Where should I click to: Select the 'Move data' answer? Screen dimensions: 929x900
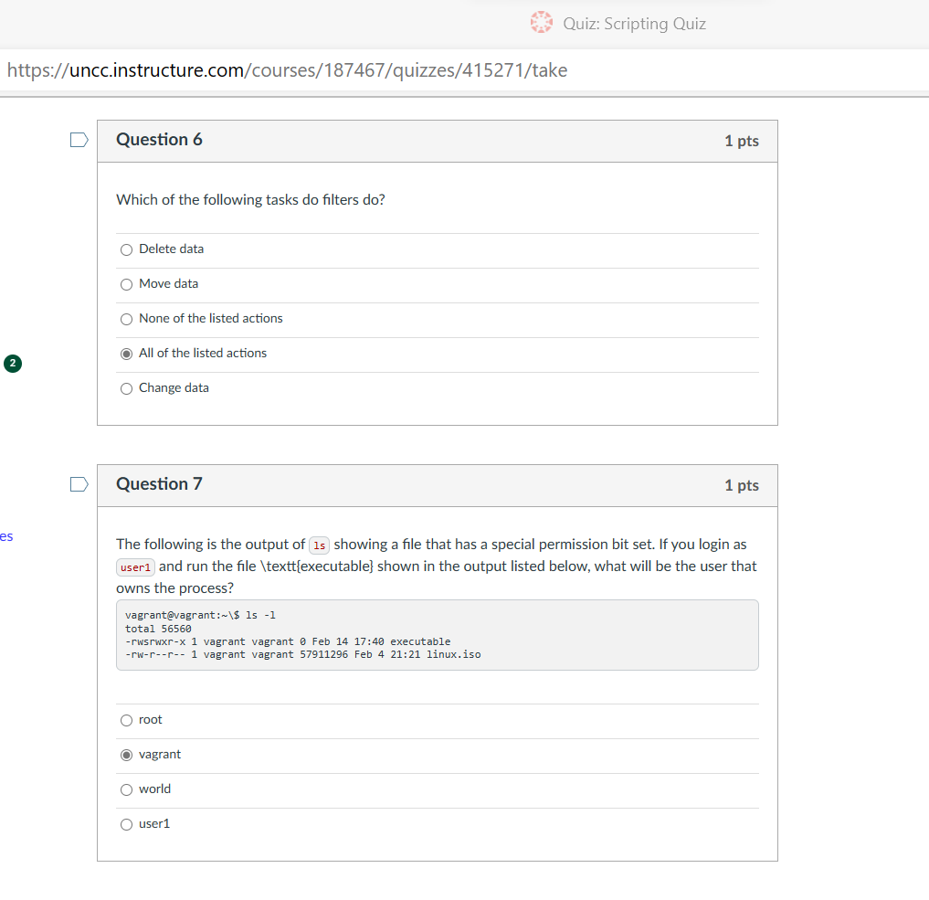126,284
